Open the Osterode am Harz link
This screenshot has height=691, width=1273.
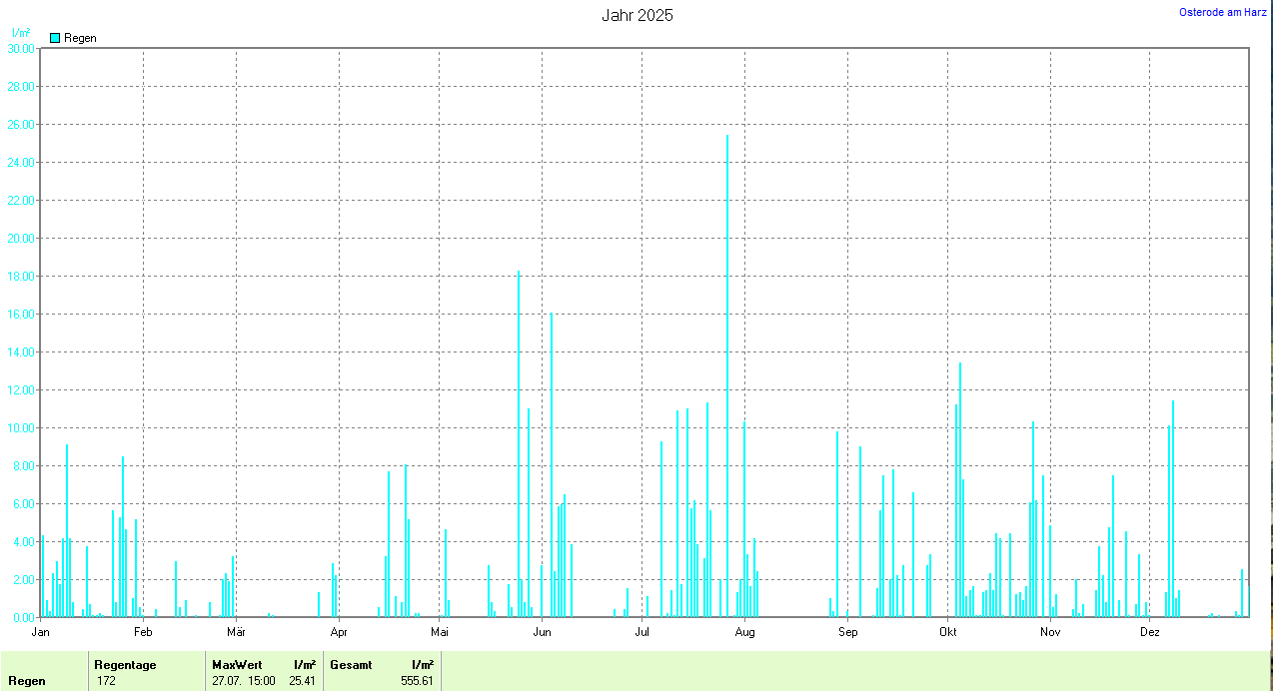(x=1223, y=12)
